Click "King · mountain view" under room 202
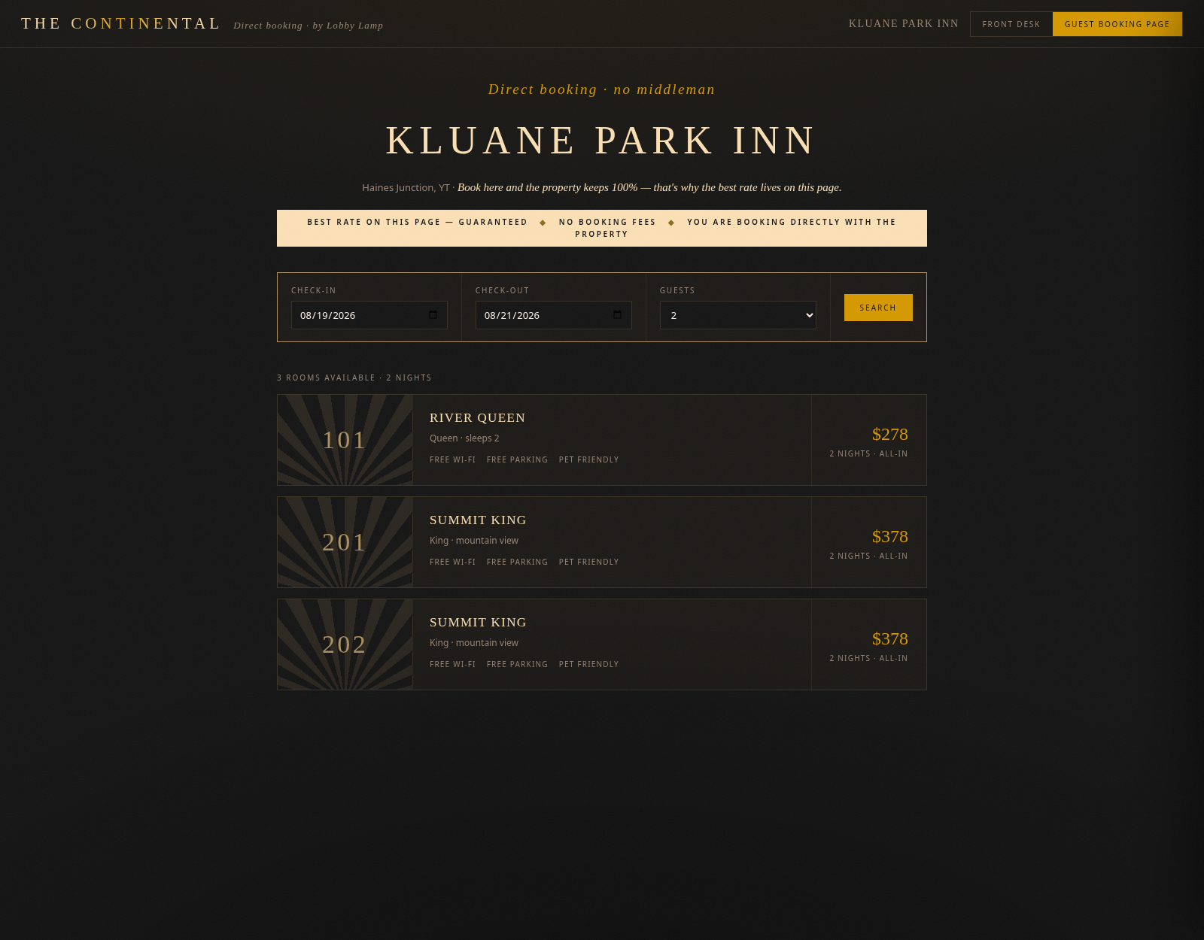1204x940 pixels. (x=474, y=643)
